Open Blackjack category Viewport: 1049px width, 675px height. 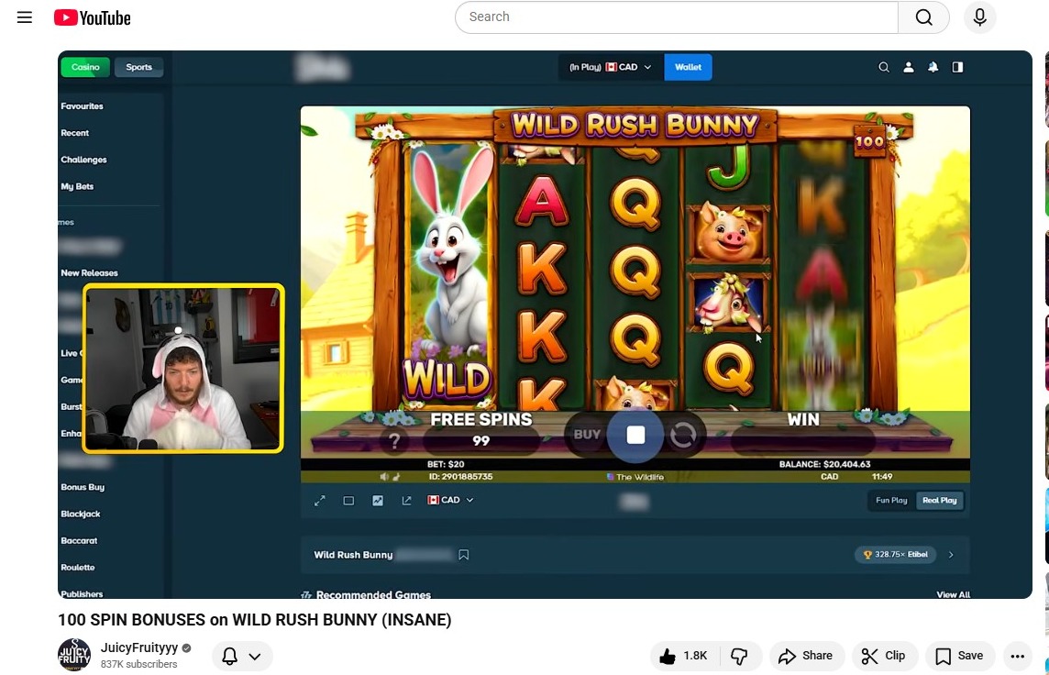pyautogui.click(x=81, y=514)
